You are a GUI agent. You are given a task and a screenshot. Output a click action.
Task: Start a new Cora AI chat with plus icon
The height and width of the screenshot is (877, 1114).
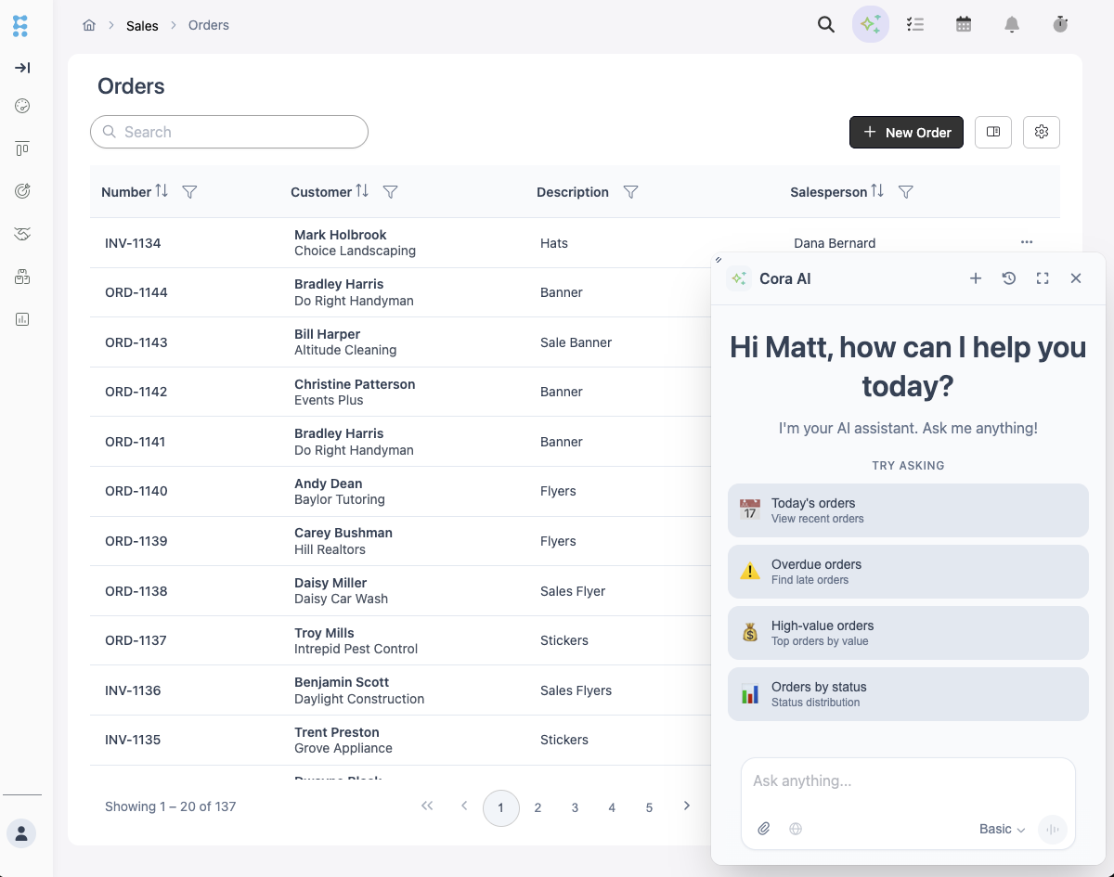(x=976, y=278)
